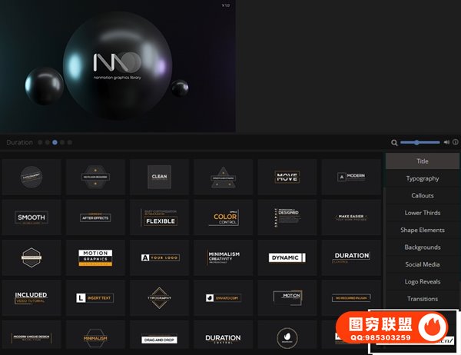Screen dimensions: 461x355
Task: Pick the CLEAN title preset thumbnail
Action: [x=159, y=177]
